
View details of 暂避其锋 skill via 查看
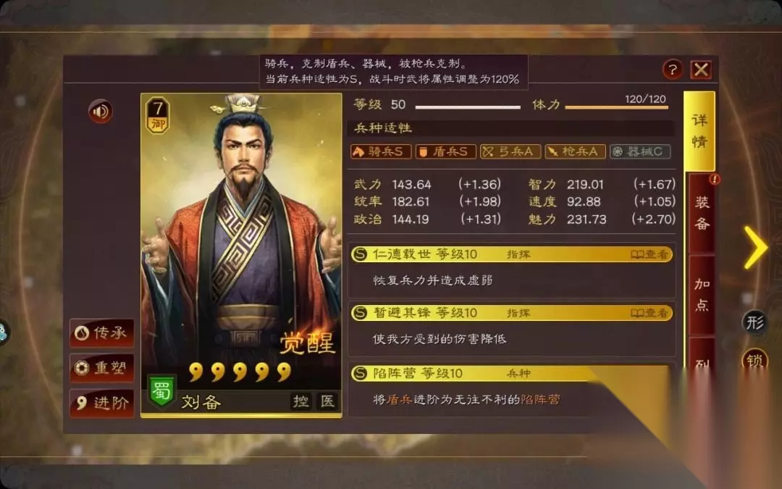pos(649,314)
